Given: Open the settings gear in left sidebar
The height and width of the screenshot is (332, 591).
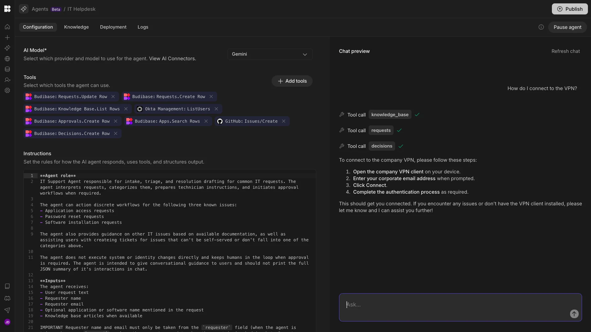Looking at the screenshot, I should (7, 90).
